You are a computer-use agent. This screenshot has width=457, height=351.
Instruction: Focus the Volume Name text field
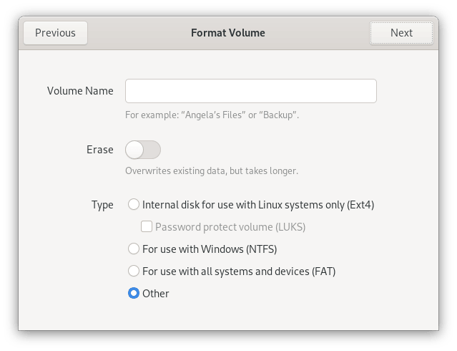point(250,91)
